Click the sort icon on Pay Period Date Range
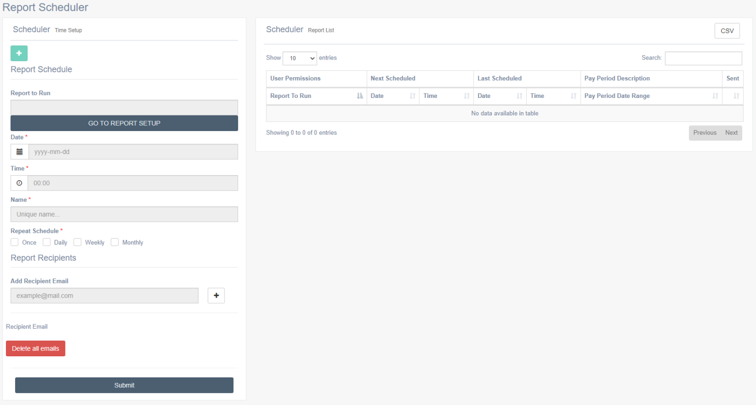This screenshot has height=405, width=756. 715,96
